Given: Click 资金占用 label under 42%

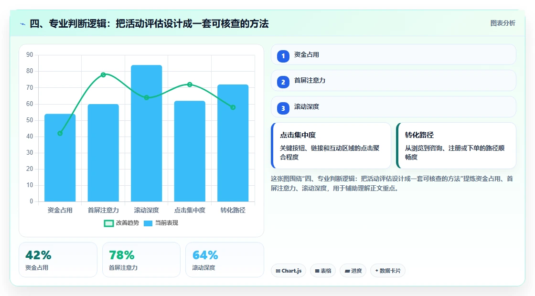Looking at the screenshot, I should pos(36,268).
